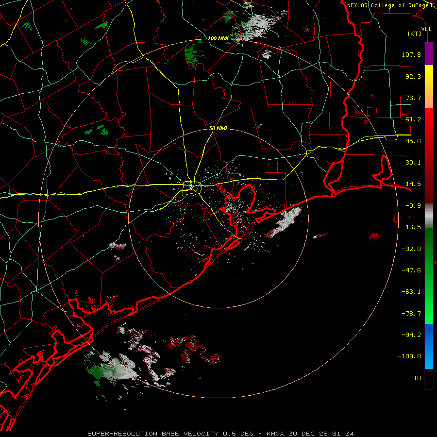The width and height of the screenshot is (437, 437).
Task: Select the 76.7 value on the velocity scale
Action: pos(413,98)
